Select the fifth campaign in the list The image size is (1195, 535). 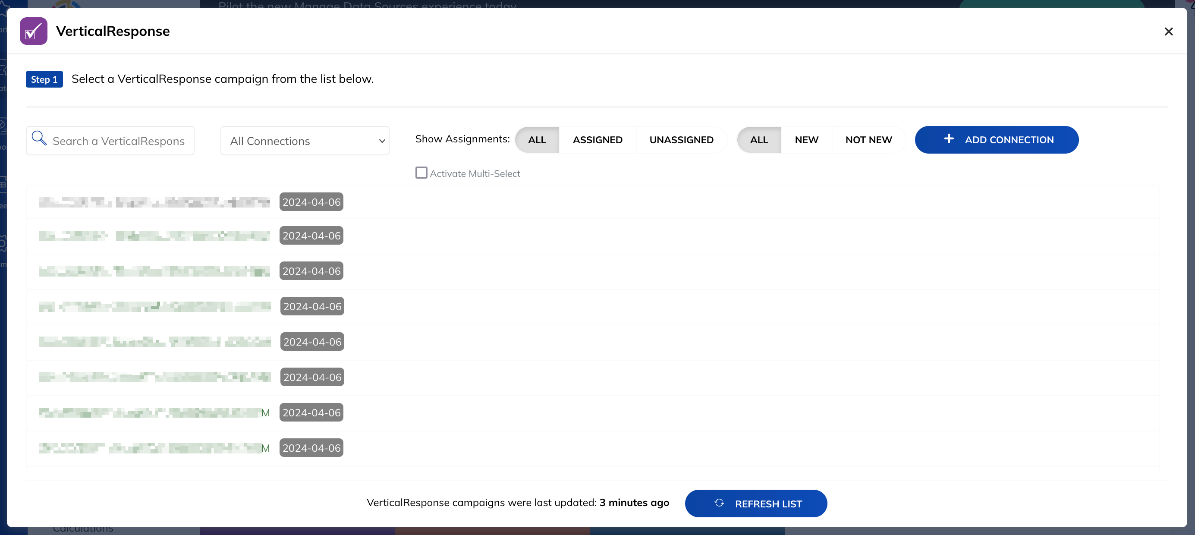coord(592,342)
